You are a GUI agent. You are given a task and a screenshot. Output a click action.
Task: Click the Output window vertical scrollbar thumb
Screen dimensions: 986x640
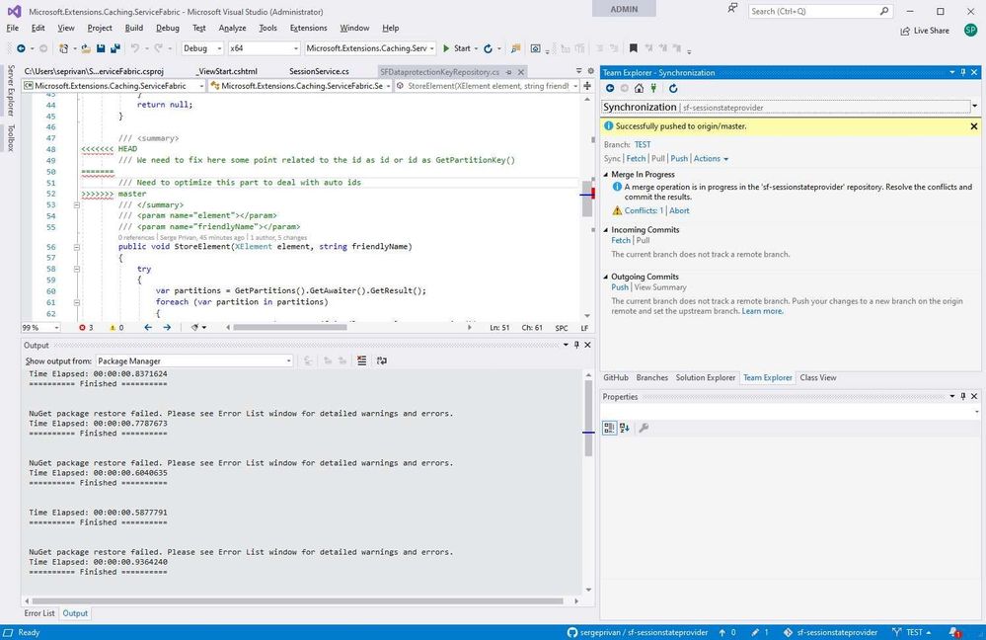click(x=588, y=417)
